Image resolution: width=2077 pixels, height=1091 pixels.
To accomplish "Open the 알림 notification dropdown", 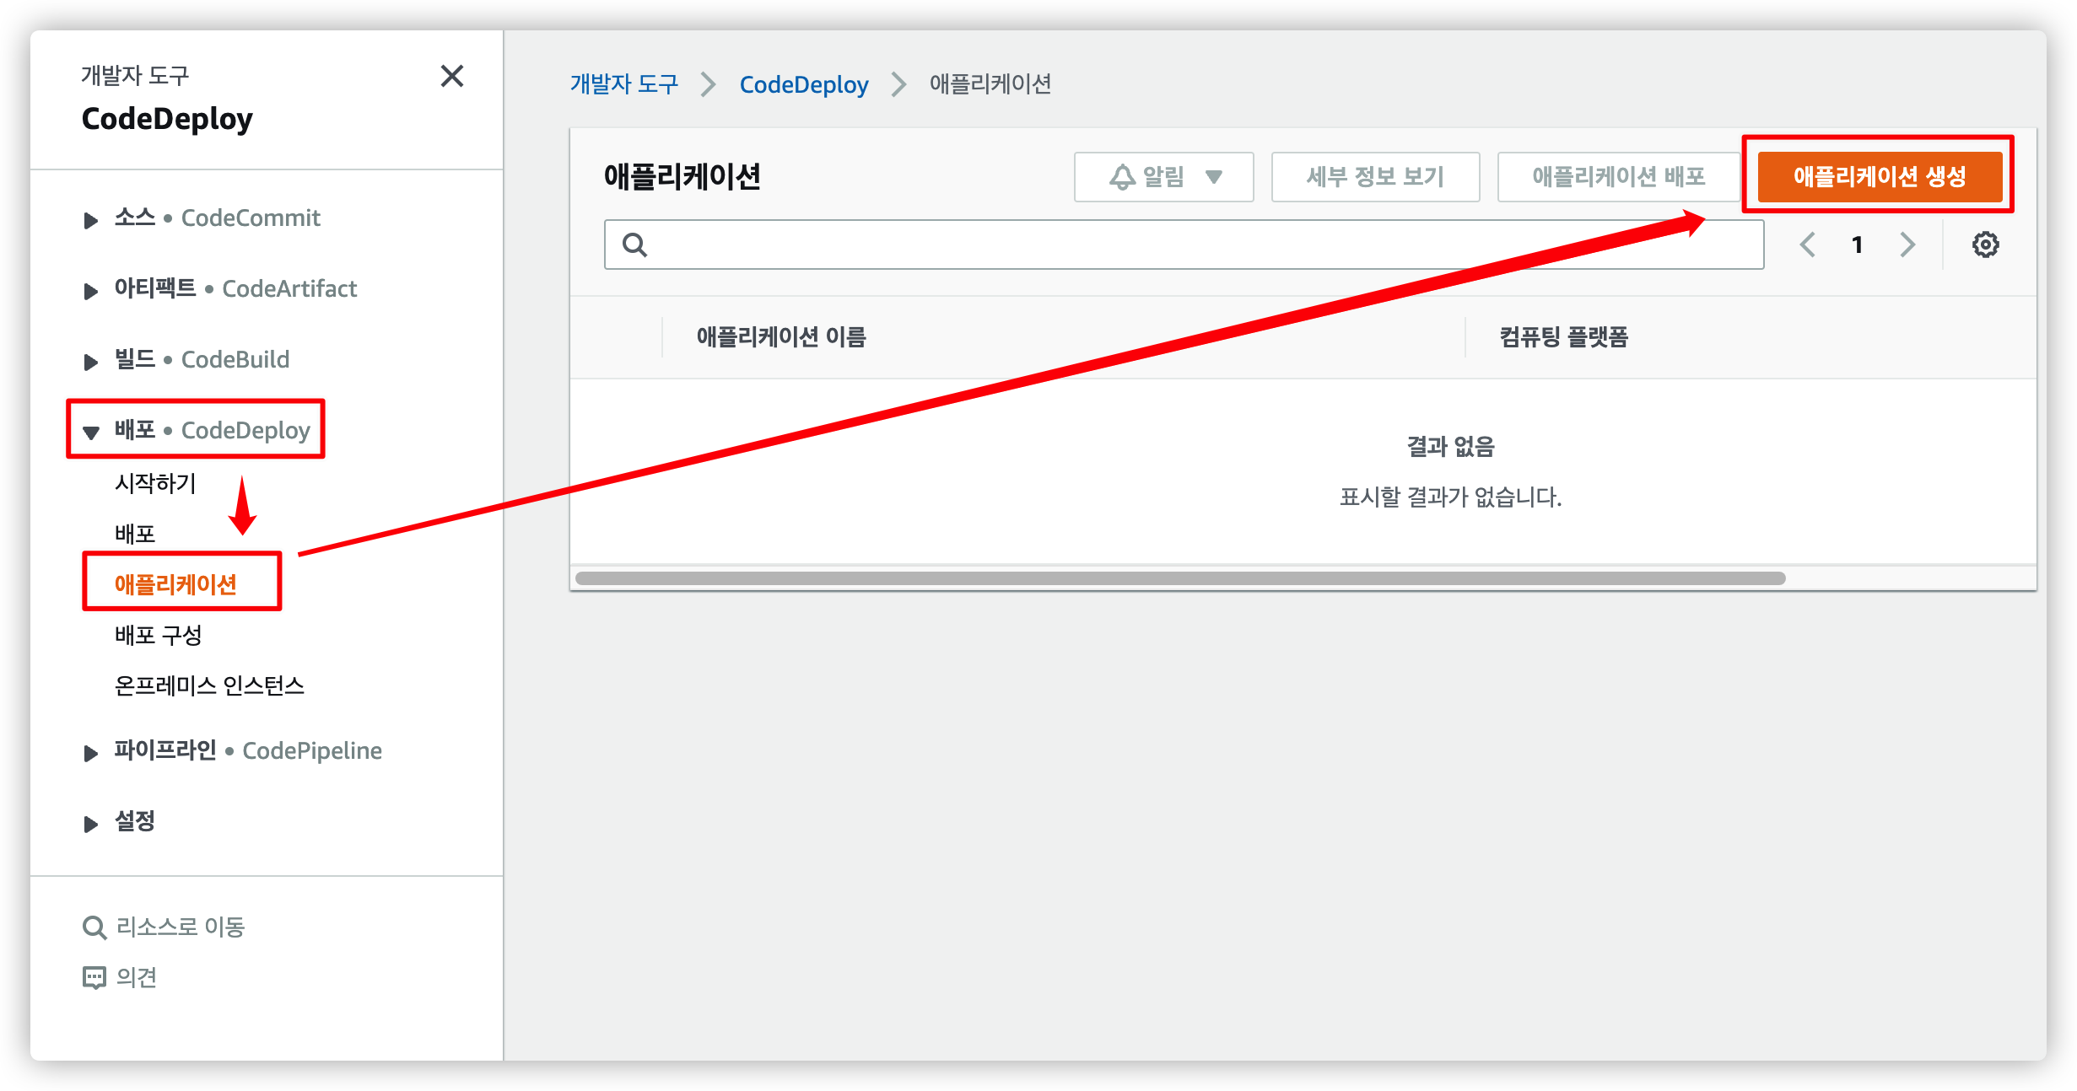I will point(1163,177).
